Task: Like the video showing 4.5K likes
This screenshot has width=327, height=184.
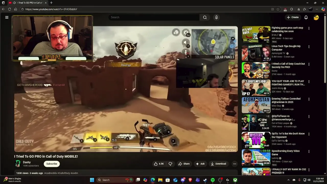Action: pyautogui.click(x=159, y=164)
